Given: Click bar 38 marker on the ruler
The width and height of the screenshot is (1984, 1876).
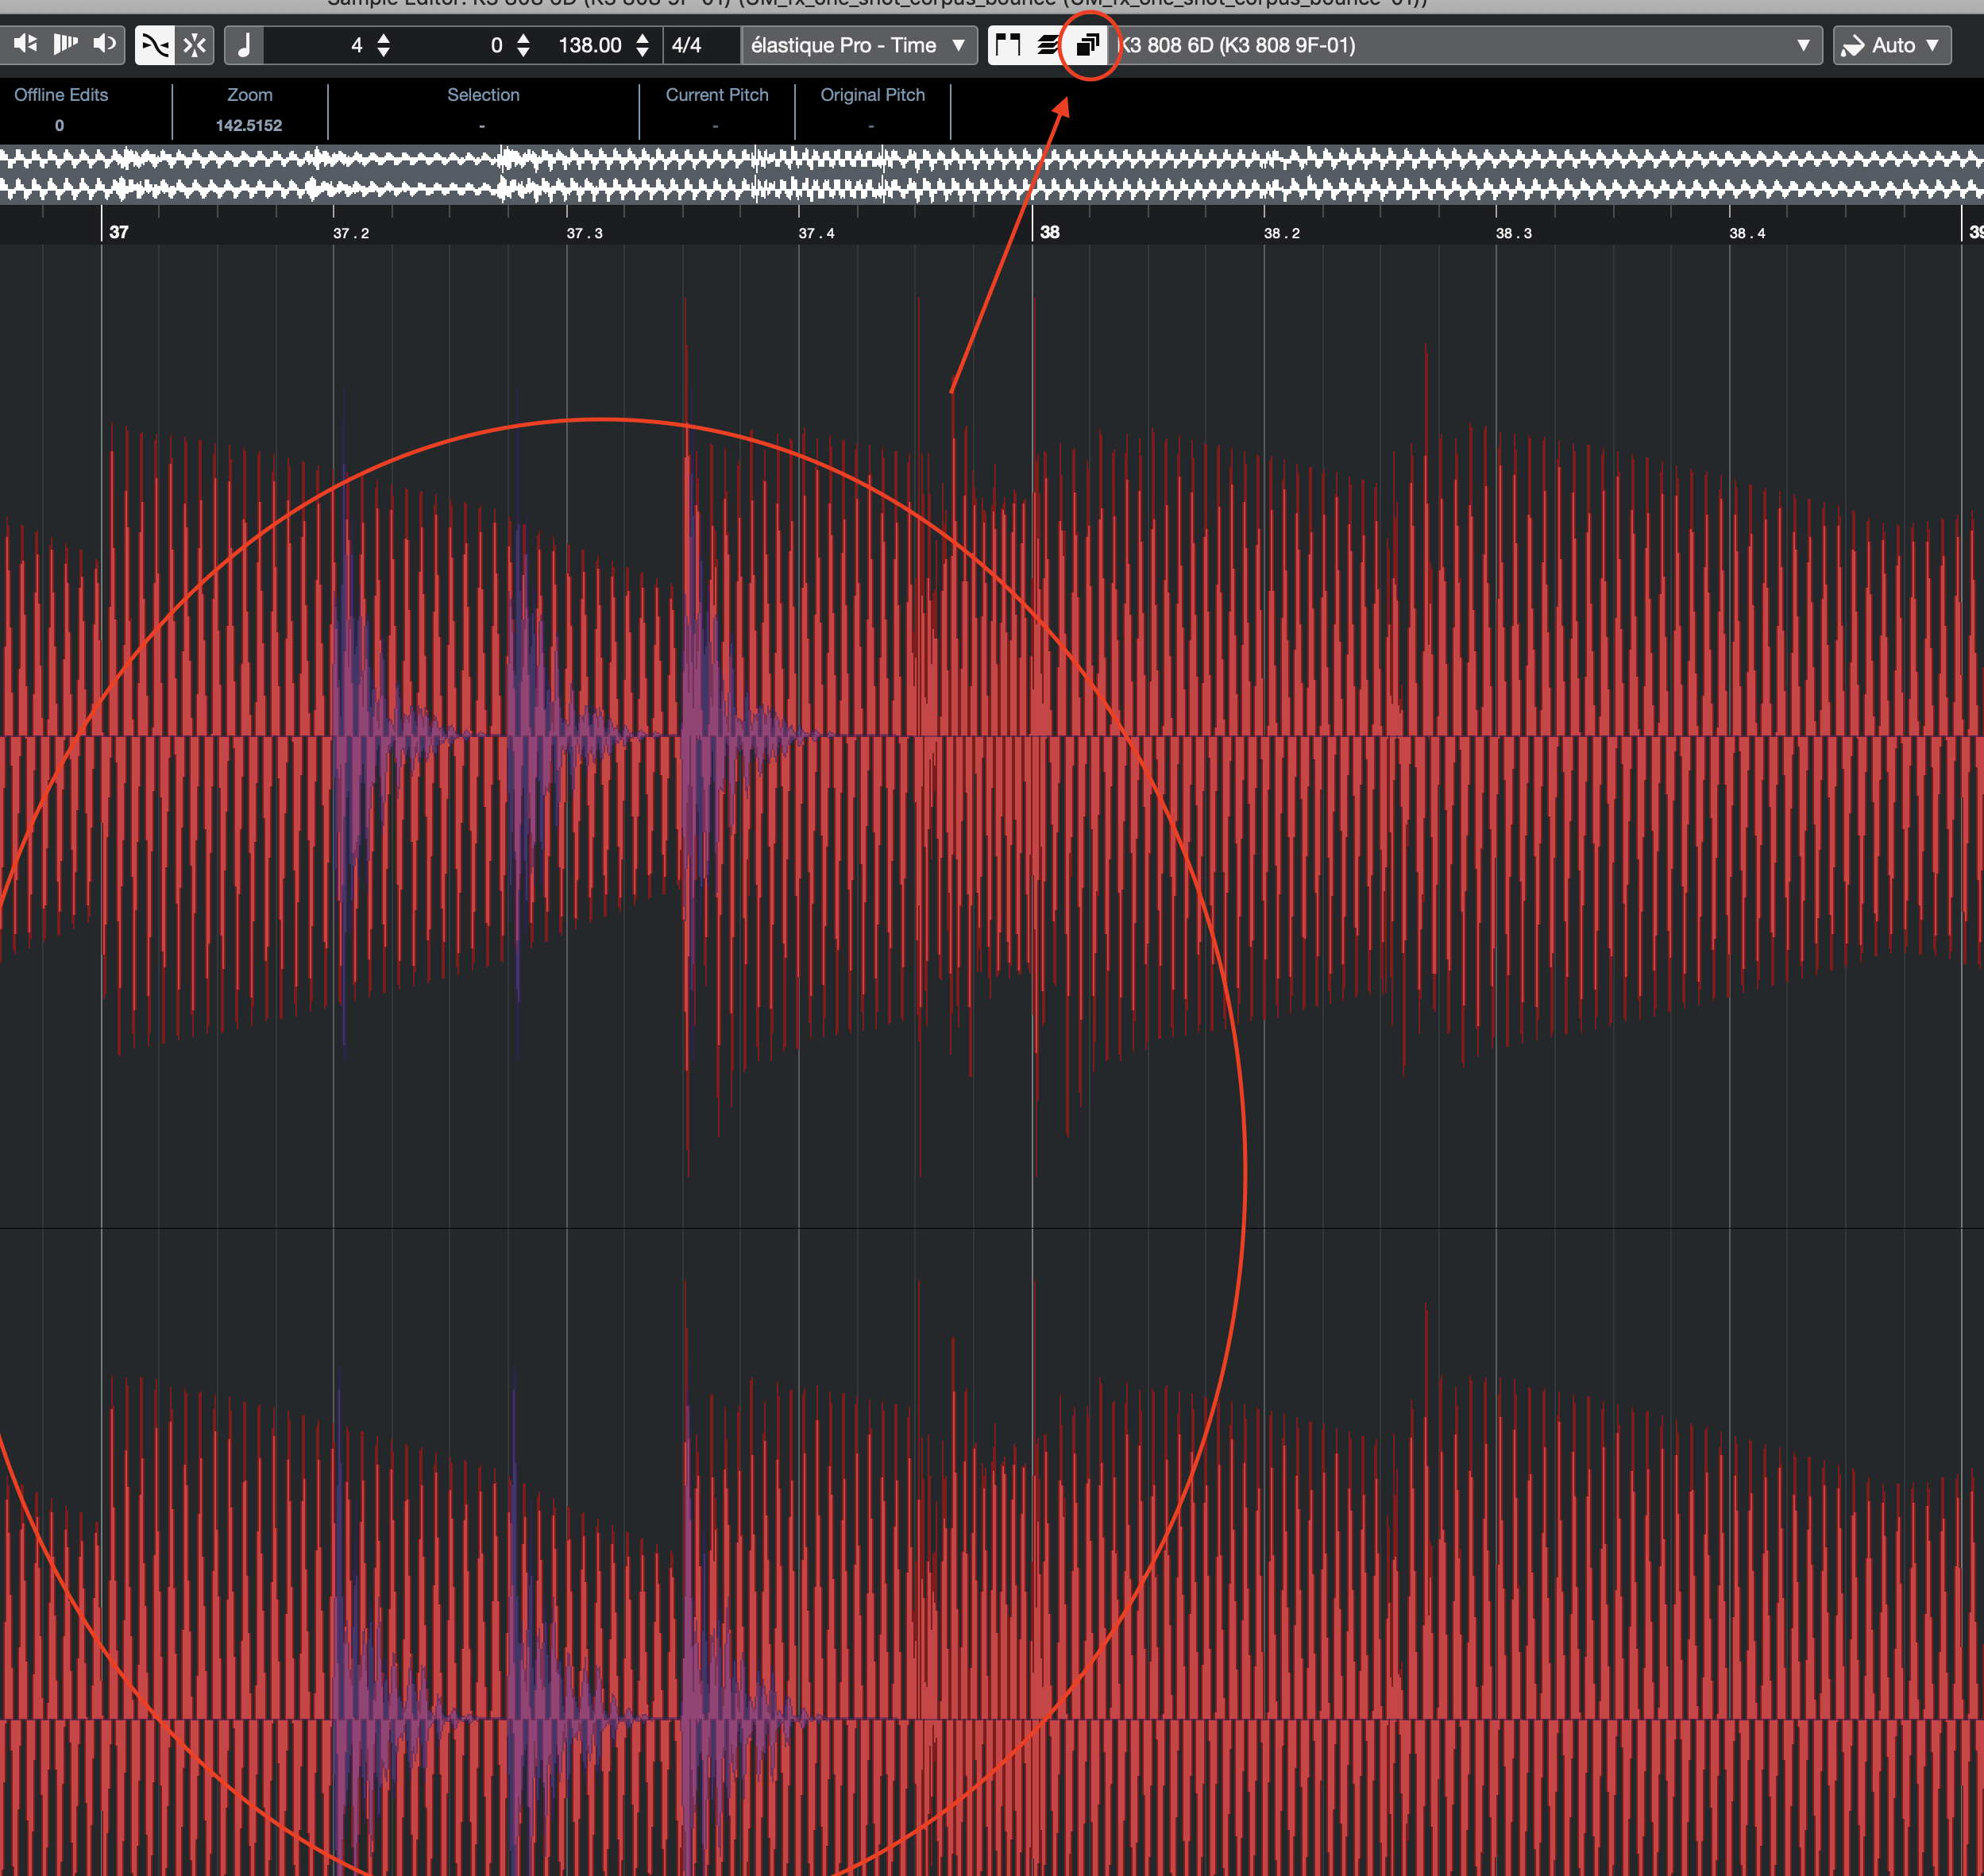Looking at the screenshot, I should pyautogui.click(x=1048, y=232).
